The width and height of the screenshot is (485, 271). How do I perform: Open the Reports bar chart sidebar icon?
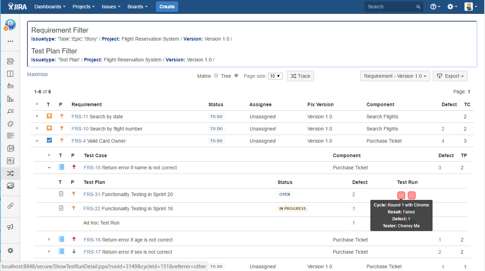click(x=10, y=99)
